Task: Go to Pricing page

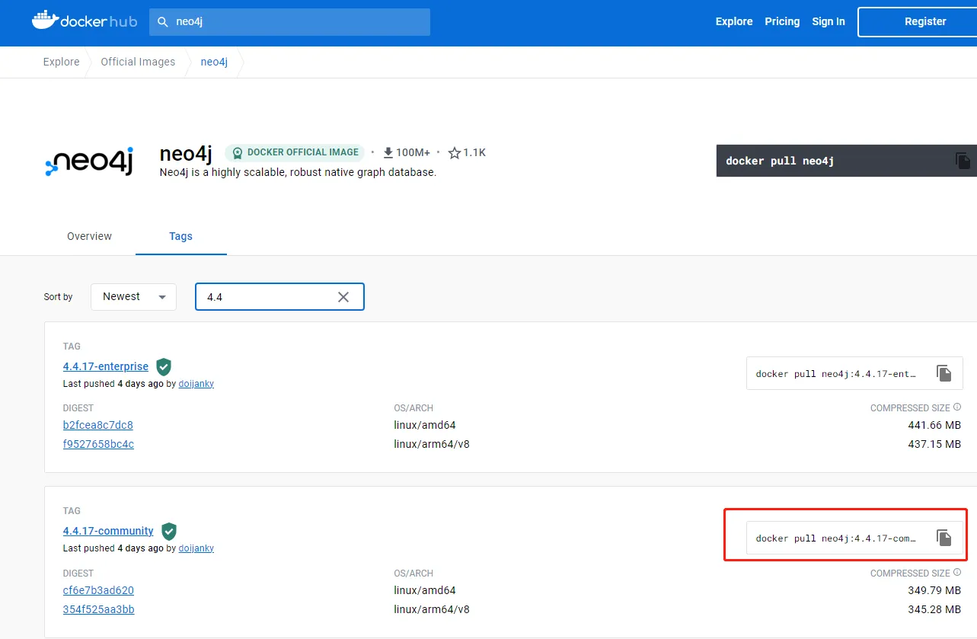Action: 782,21
